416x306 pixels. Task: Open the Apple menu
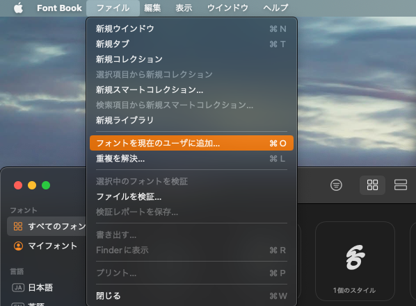pos(18,8)
